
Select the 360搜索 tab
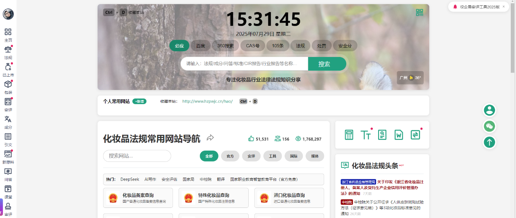click(x=225, y=46)
